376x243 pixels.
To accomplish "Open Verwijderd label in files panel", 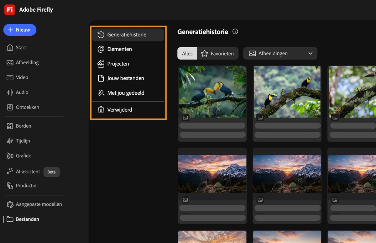I will (x=120, y=110).
